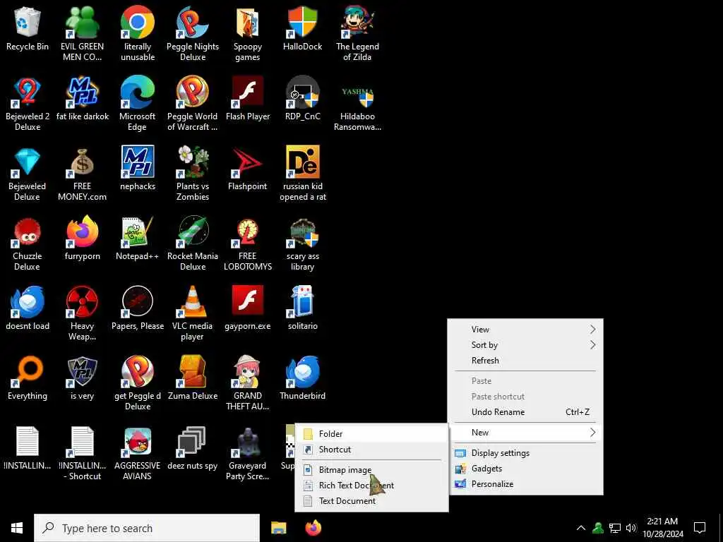Image resolution: width=723 pixels, height=542 pixels.
Task: Create a new Folder from submenu
Action: click(371, 434)
